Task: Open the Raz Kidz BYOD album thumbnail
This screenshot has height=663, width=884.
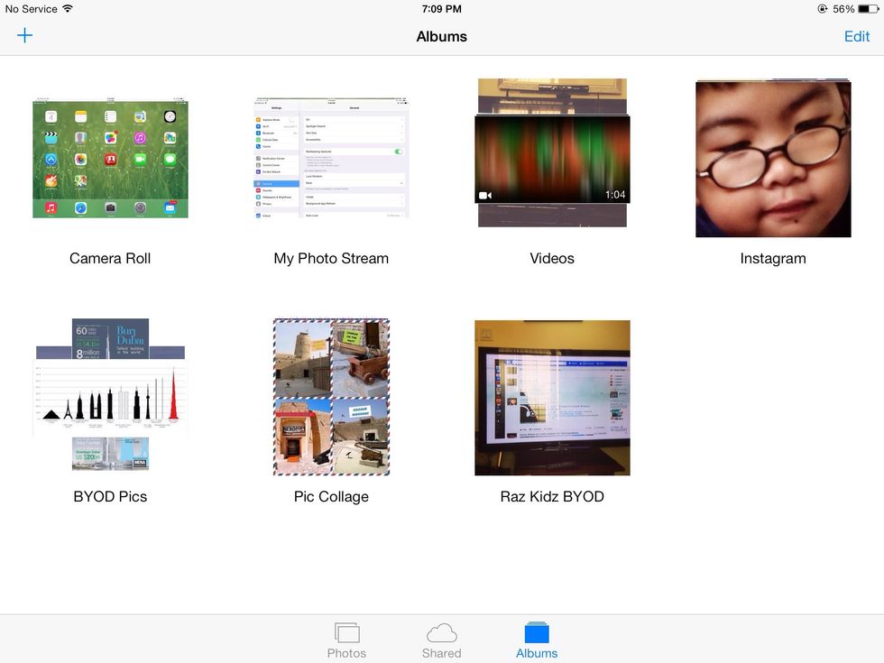Action: 552,397
